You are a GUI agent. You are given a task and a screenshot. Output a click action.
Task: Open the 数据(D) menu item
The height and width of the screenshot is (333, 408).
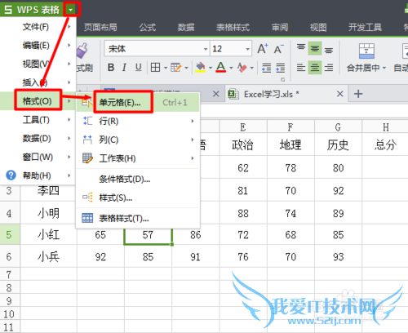tap(37, 139)
